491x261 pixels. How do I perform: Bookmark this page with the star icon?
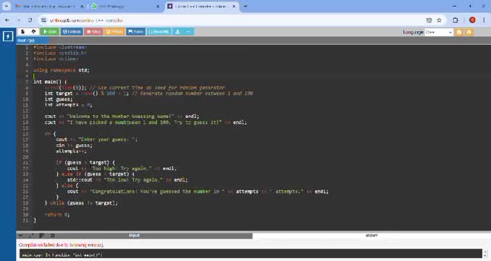pos(439,20)
